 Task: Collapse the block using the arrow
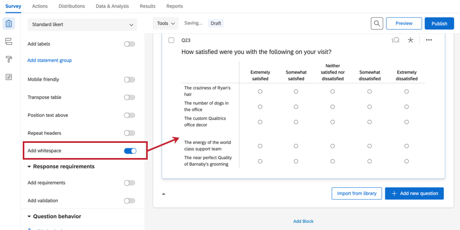(164, 193)
